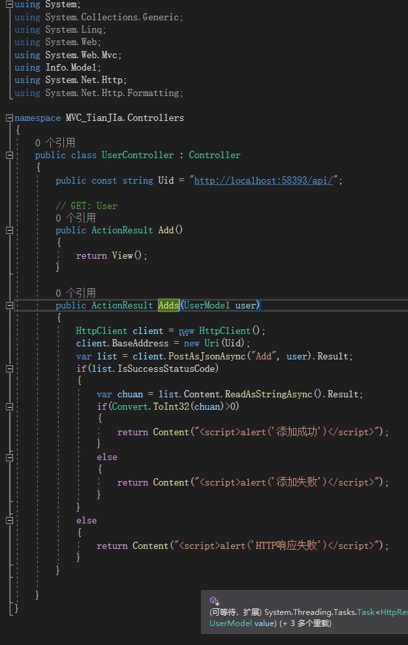The width and height of the screenshot is (408, 645).
Task: Click the new Uri(Uid) expression
Action: [x=214, y=343]
